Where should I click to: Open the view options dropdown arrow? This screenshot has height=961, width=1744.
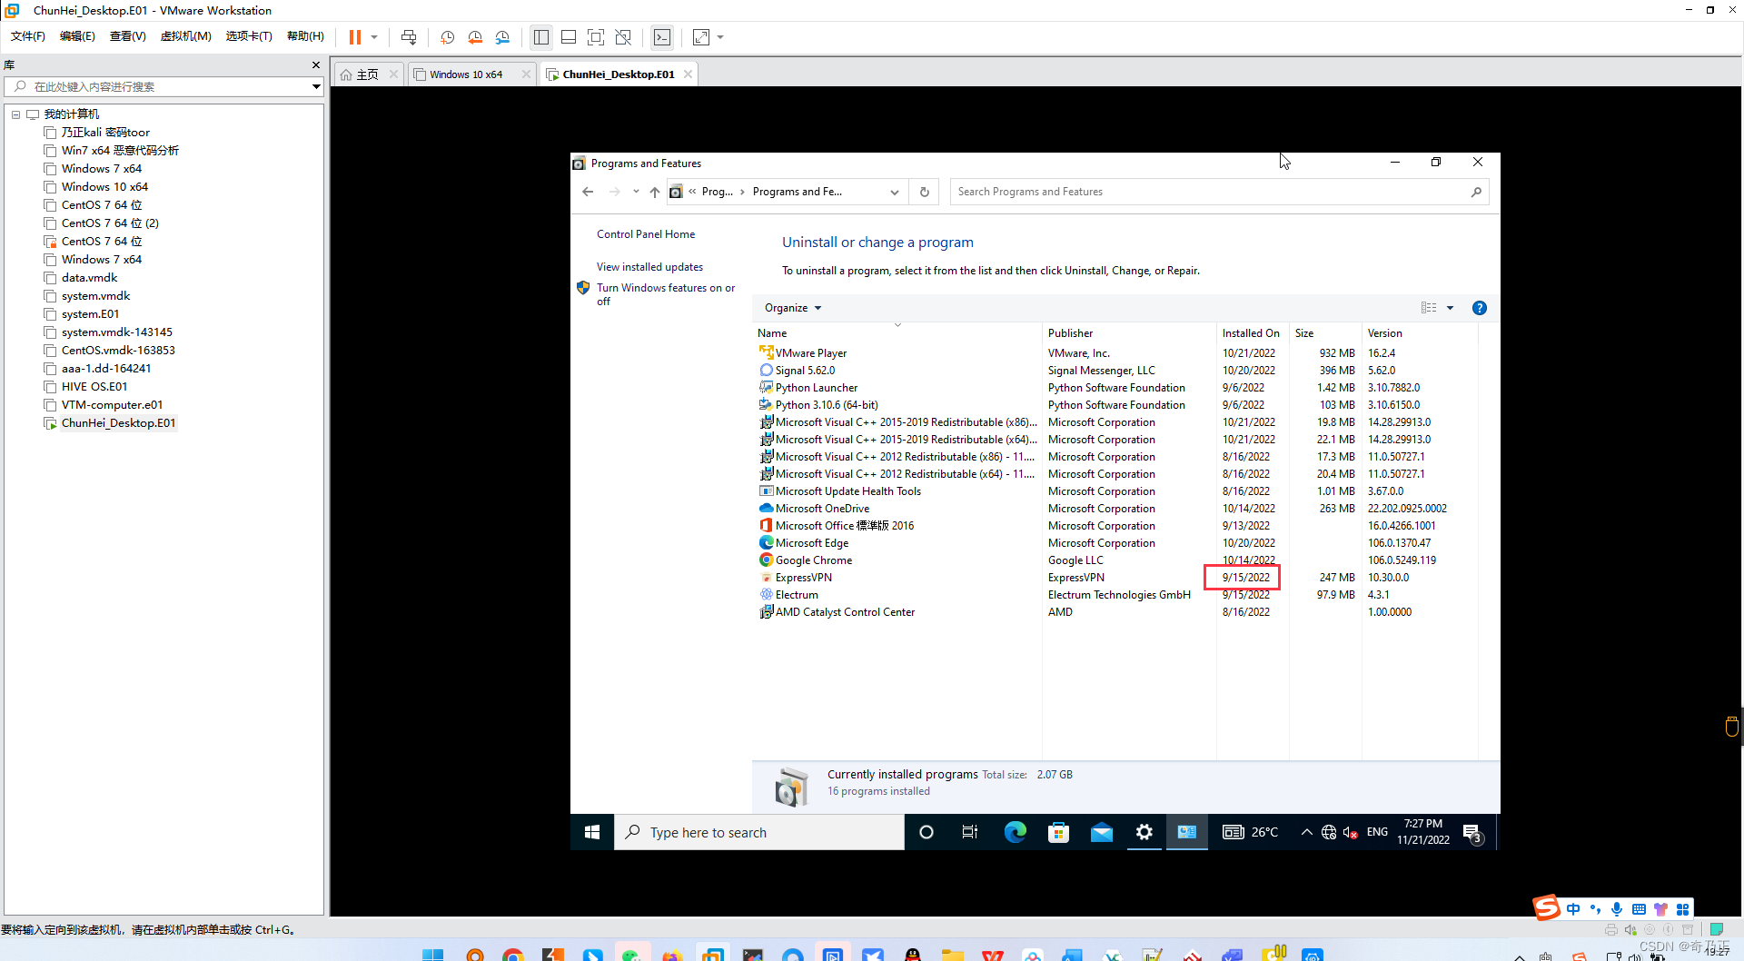(1450, 308)
